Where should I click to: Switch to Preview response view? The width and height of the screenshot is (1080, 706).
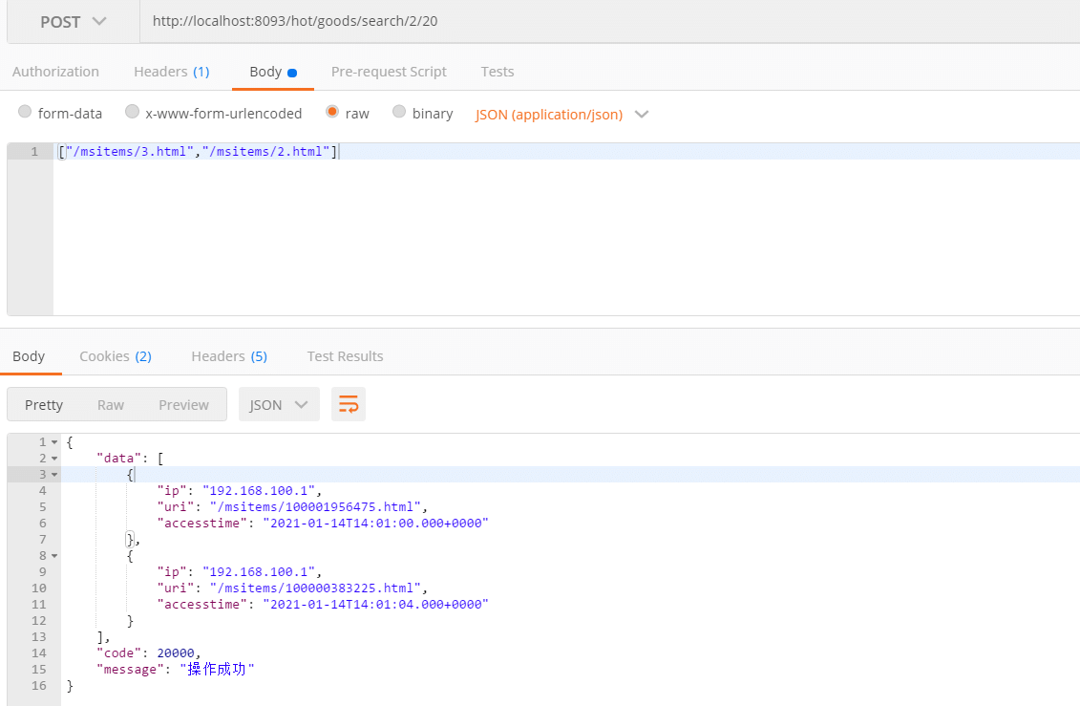point(183,404)
